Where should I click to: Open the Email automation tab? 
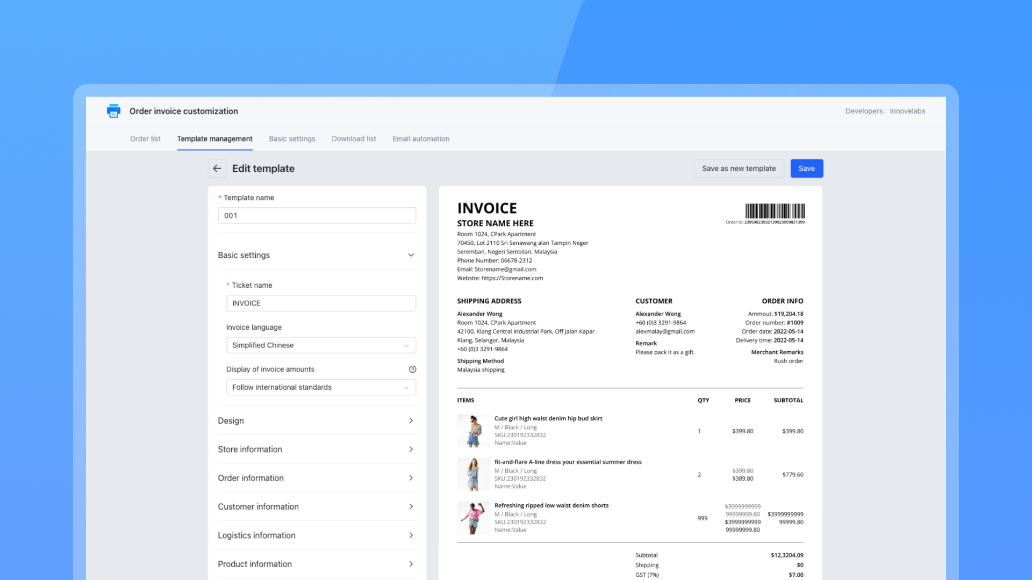click(x=421, y=139)
